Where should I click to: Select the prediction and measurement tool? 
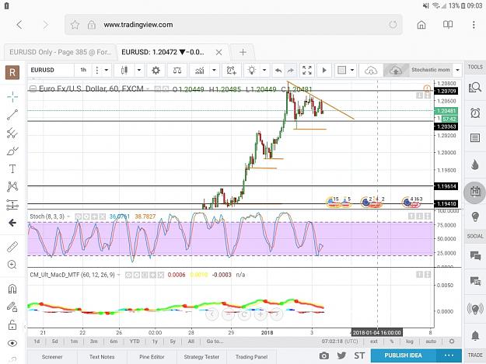point(12,205)
